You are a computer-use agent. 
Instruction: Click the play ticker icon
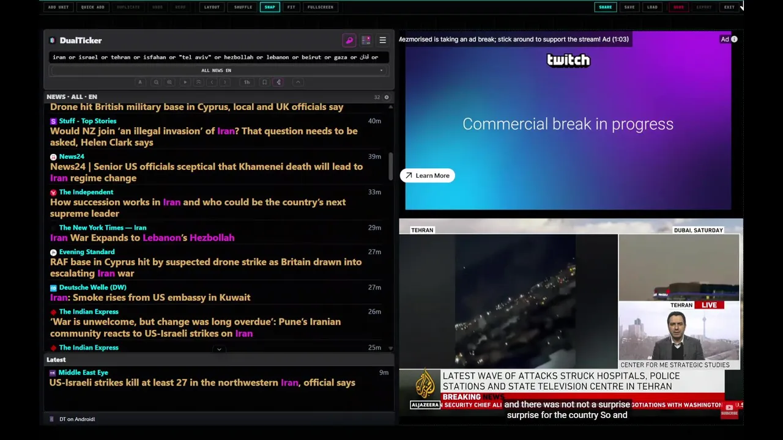tap(185, 82)
